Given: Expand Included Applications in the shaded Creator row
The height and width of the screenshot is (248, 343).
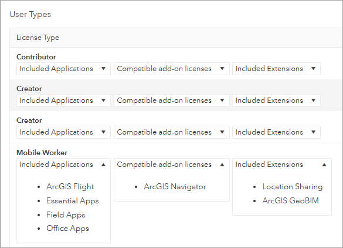Looking at the screenshot, I should click(63, 100).
